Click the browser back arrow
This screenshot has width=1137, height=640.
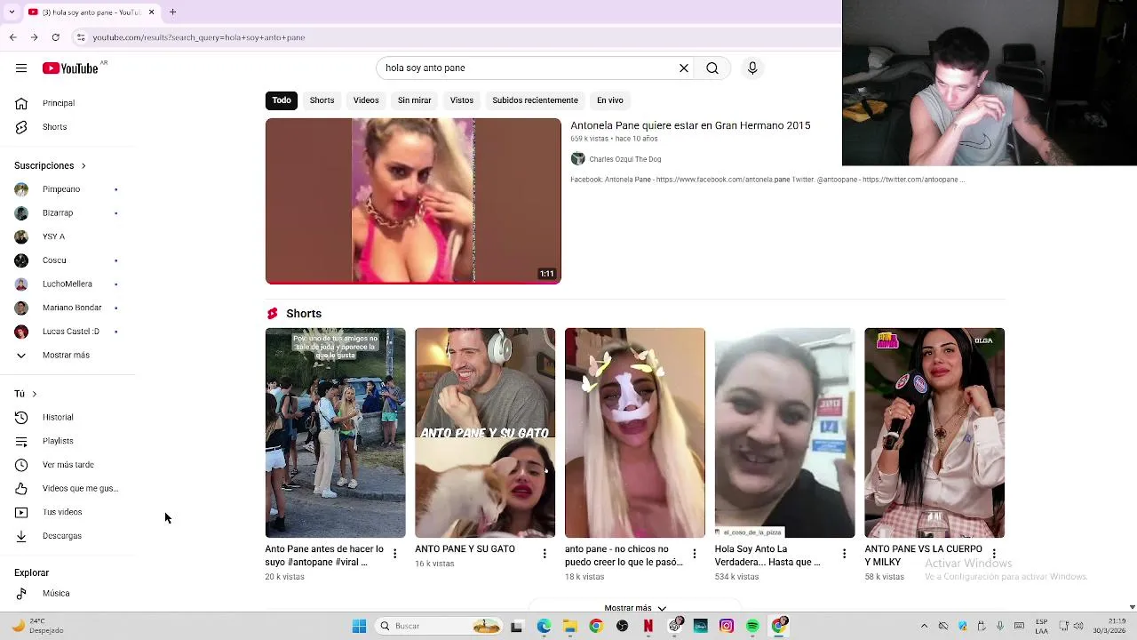coord(12,37)
